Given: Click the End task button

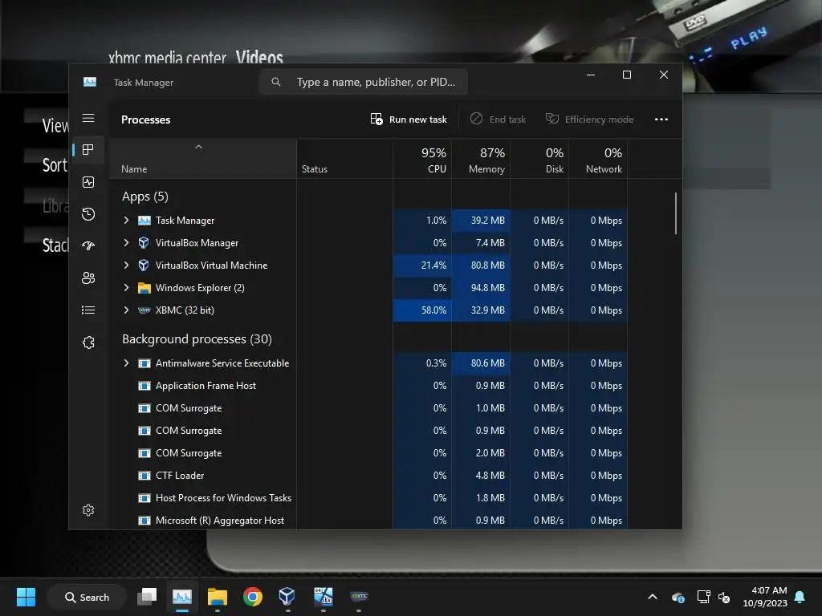Looking at the screenshot, I should pos(498,120).
